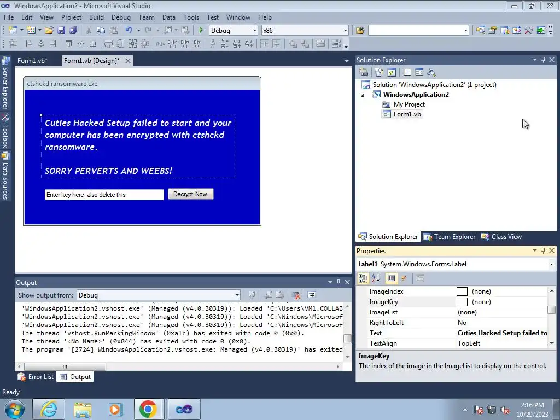This screenshot has height=420, width=560.
Task: Switch to the Error List tab
Action: (x=36, y=377)
